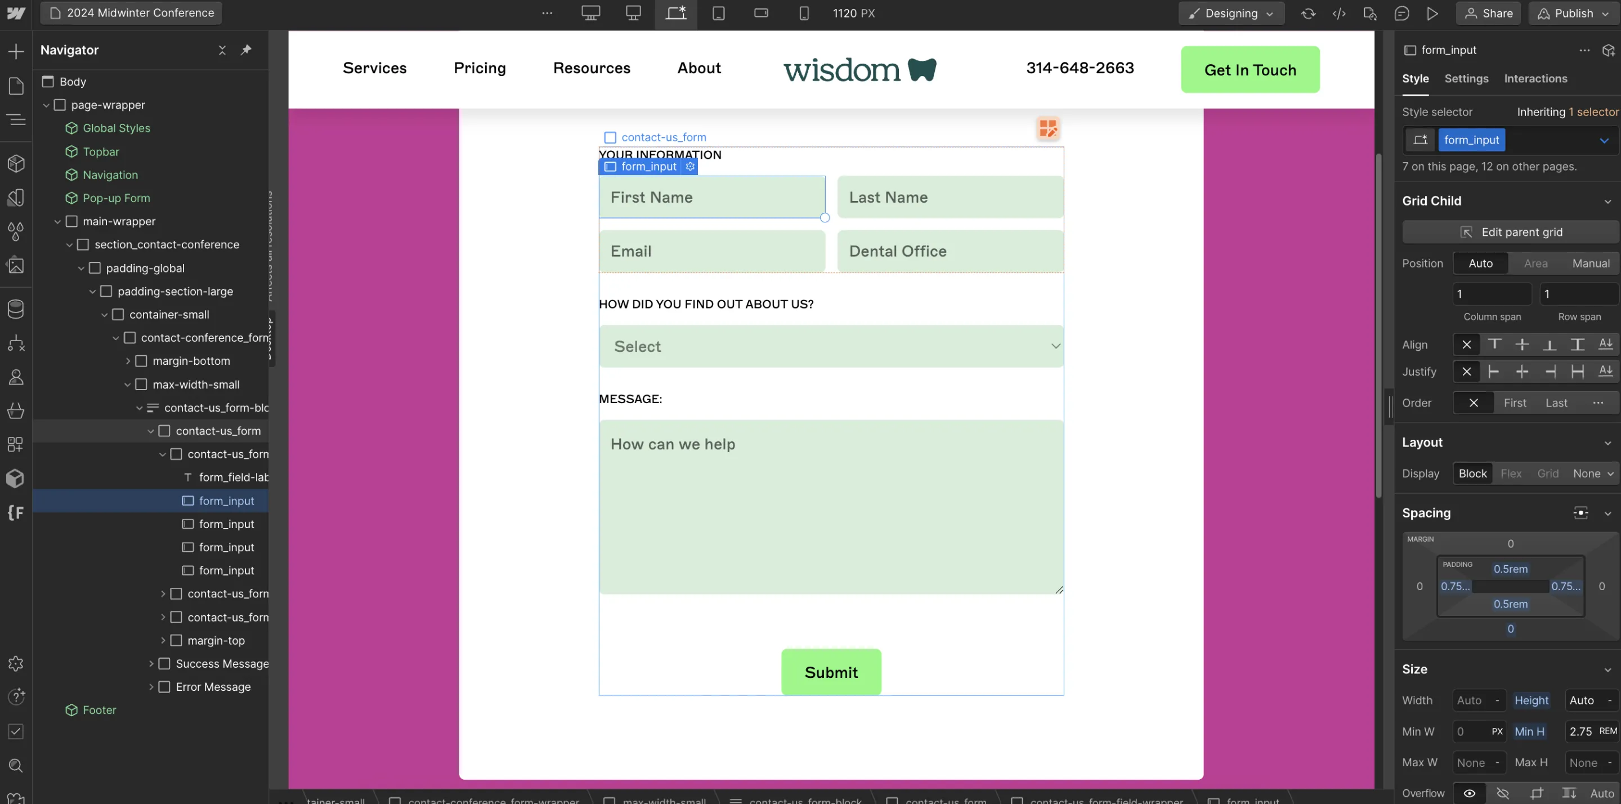1621x804 pixels.
Task: Set overflow to visible eye icon
Action: coord(1470,793)
